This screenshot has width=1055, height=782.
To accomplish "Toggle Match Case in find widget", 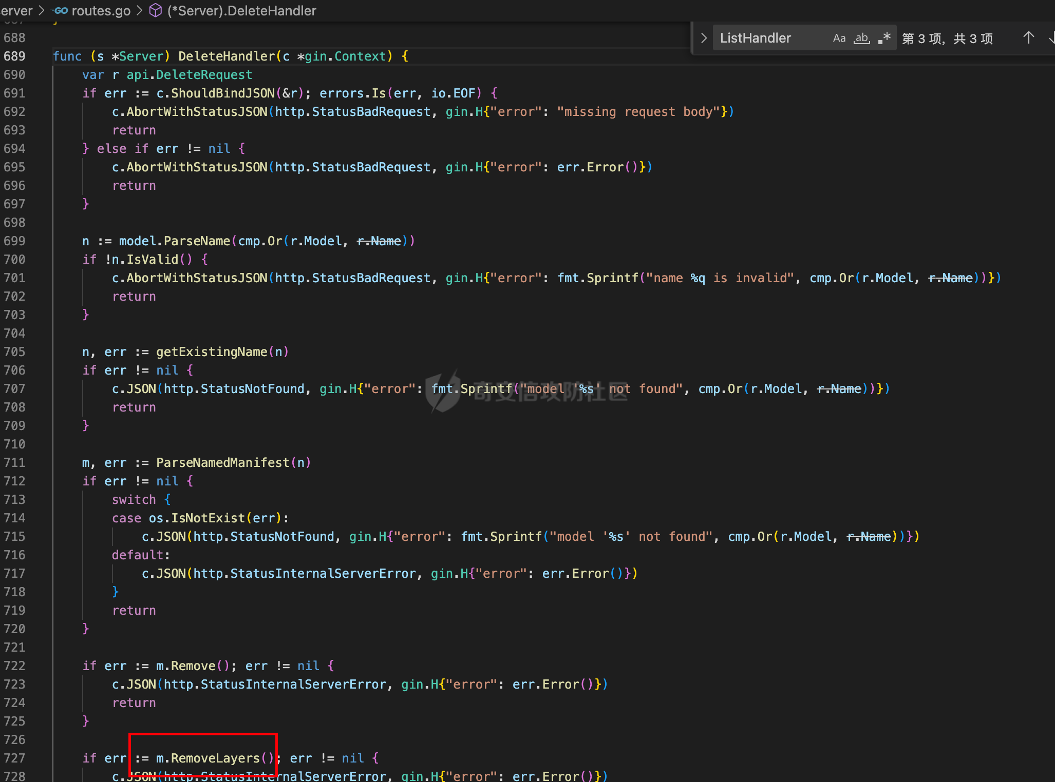I will (x=839, y=38).
